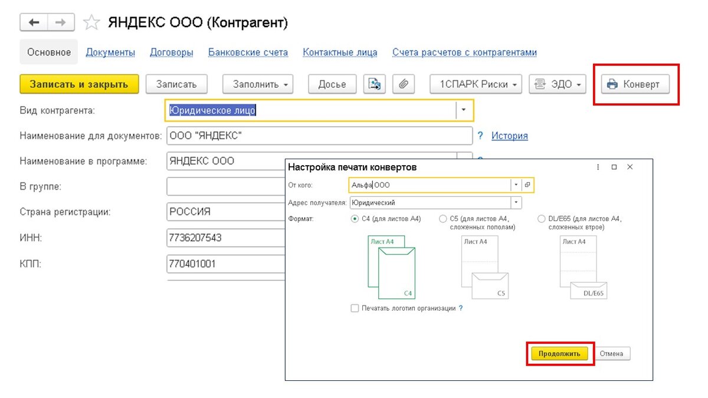The image size is (708, 398).
Task: Open attached files via paperclip icon
Action: coord(404,84)
